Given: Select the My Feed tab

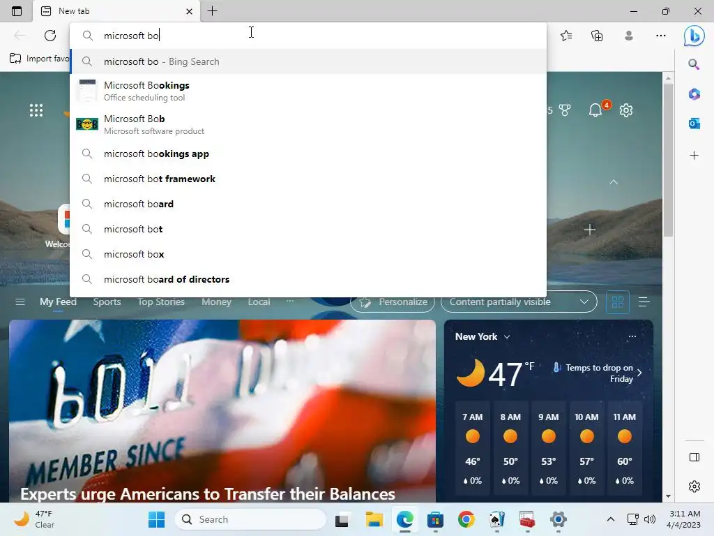Looking at the screenshot, I should click(x=58, y=301).
